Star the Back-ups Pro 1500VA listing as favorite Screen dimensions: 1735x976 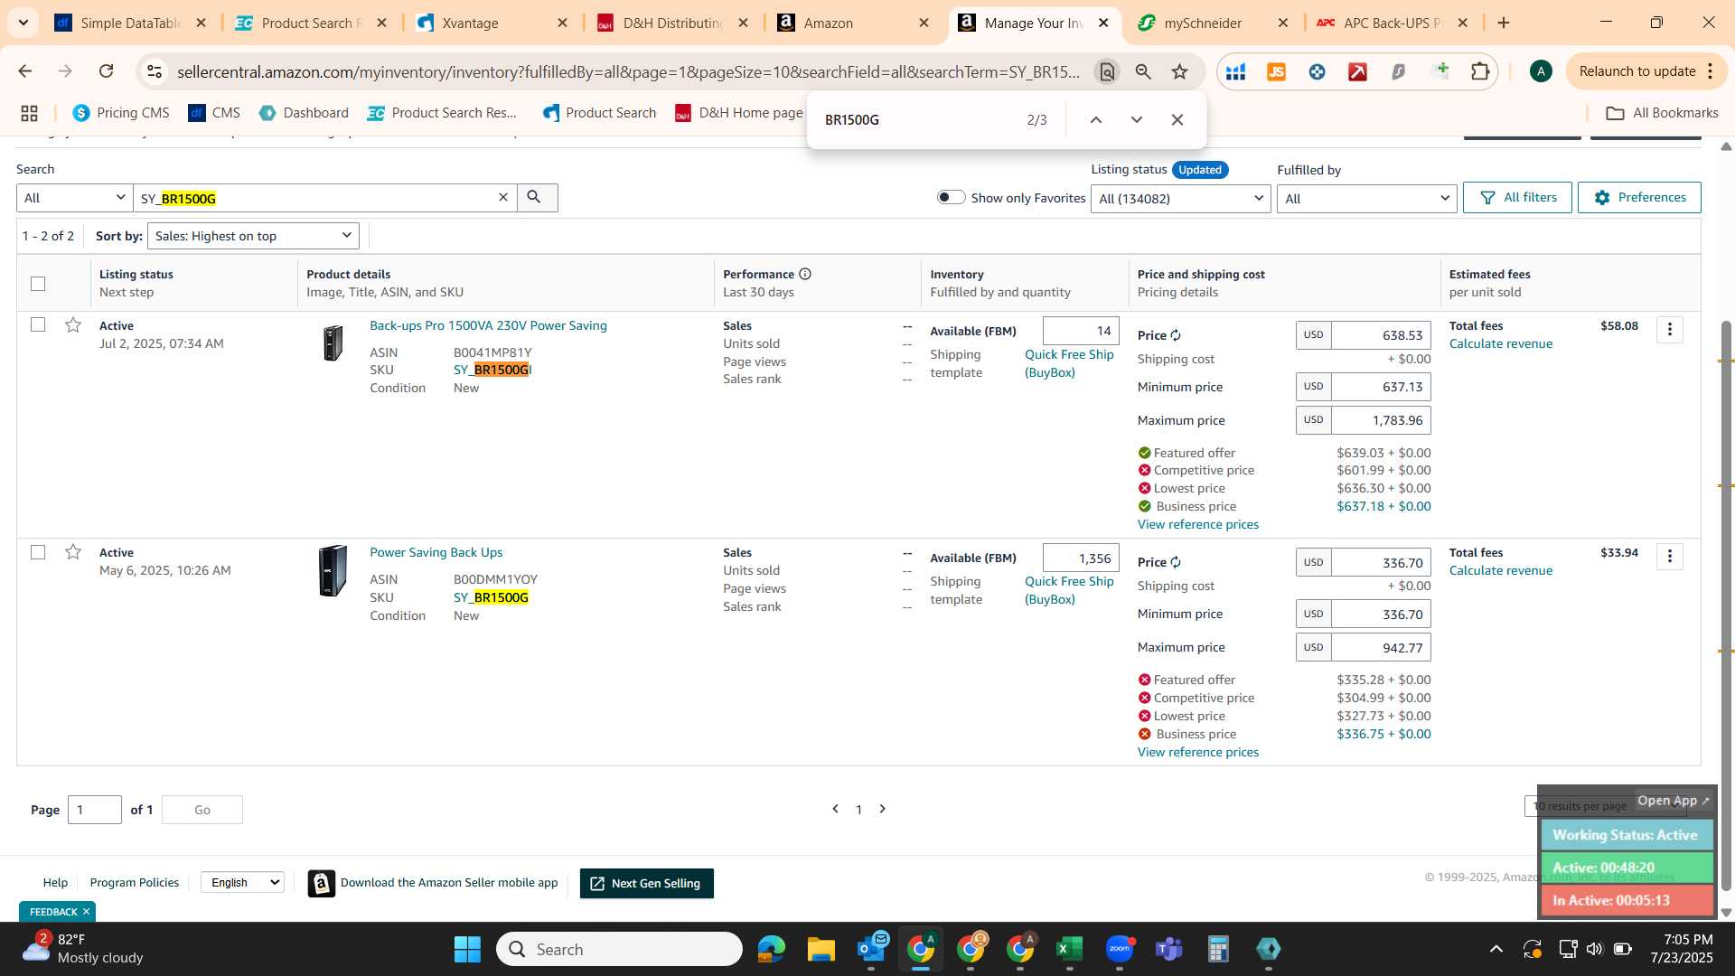point(73,324)
